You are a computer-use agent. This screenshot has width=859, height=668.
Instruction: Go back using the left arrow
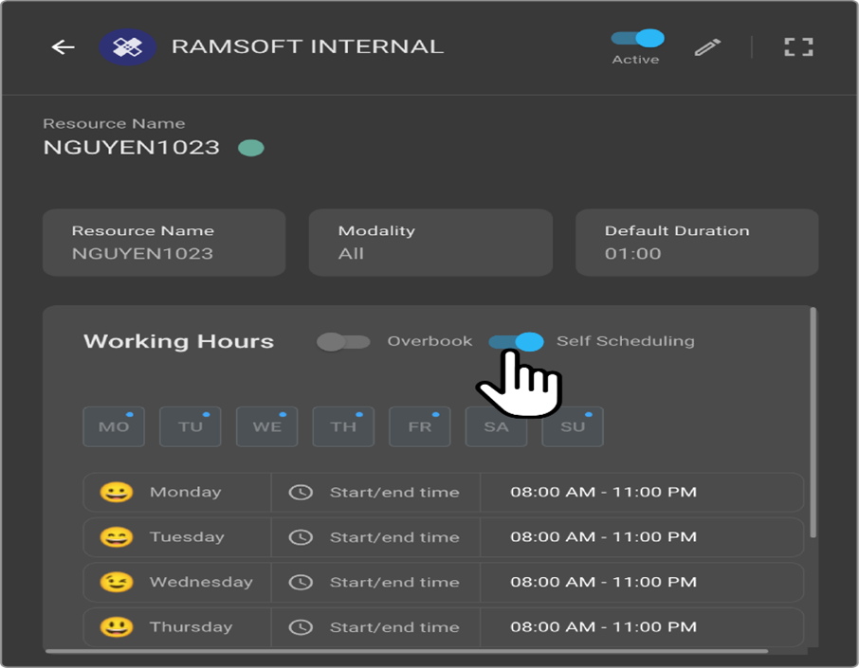click(63, 47)
